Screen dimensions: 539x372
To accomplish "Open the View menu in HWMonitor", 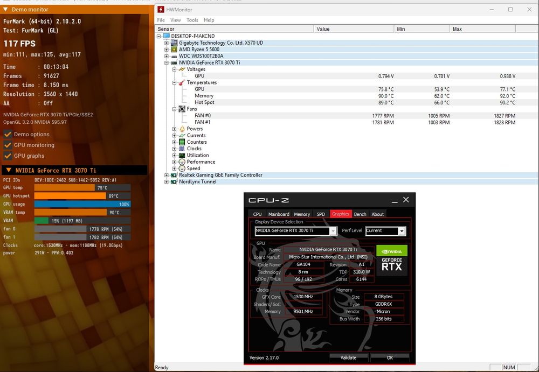I will (175, 20).
